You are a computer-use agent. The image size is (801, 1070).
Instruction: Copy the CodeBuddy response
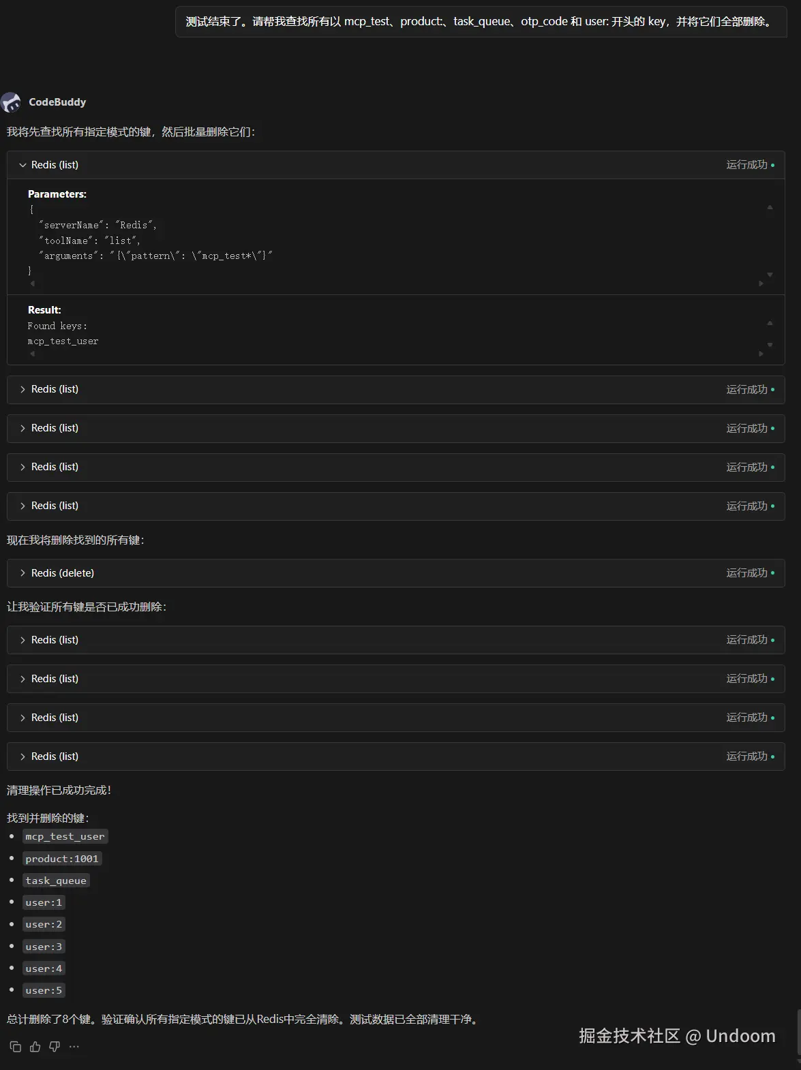tap(15, 1047)
